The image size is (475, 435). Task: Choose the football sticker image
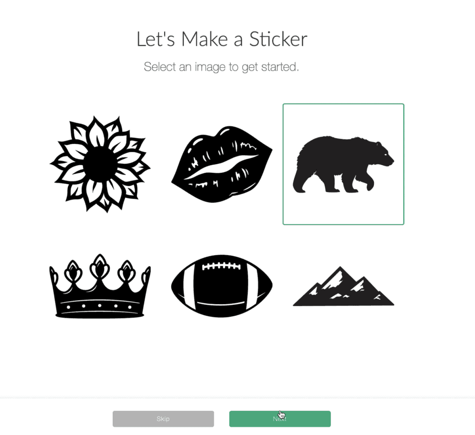pyautogui.click(x=222, y=286)
